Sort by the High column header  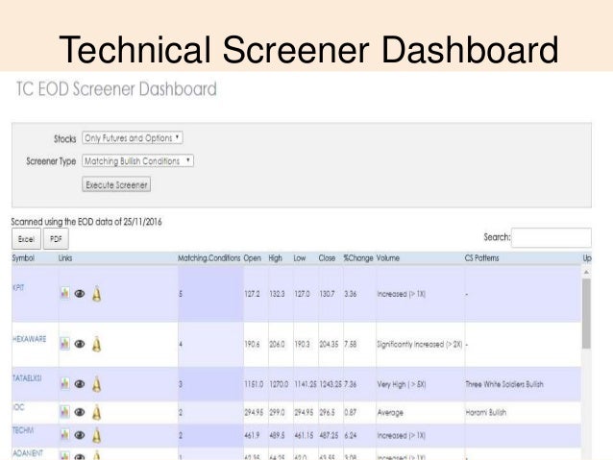[x=275, y=258]
